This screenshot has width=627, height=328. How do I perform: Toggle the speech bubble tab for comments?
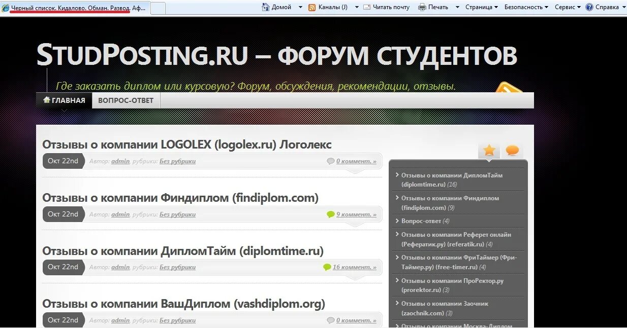click(512, 150)
